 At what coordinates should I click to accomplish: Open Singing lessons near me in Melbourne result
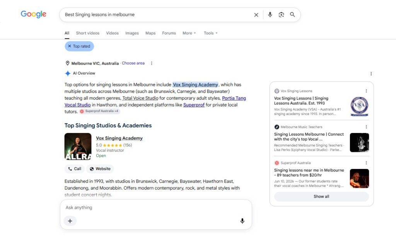click(x=309, y=172)
